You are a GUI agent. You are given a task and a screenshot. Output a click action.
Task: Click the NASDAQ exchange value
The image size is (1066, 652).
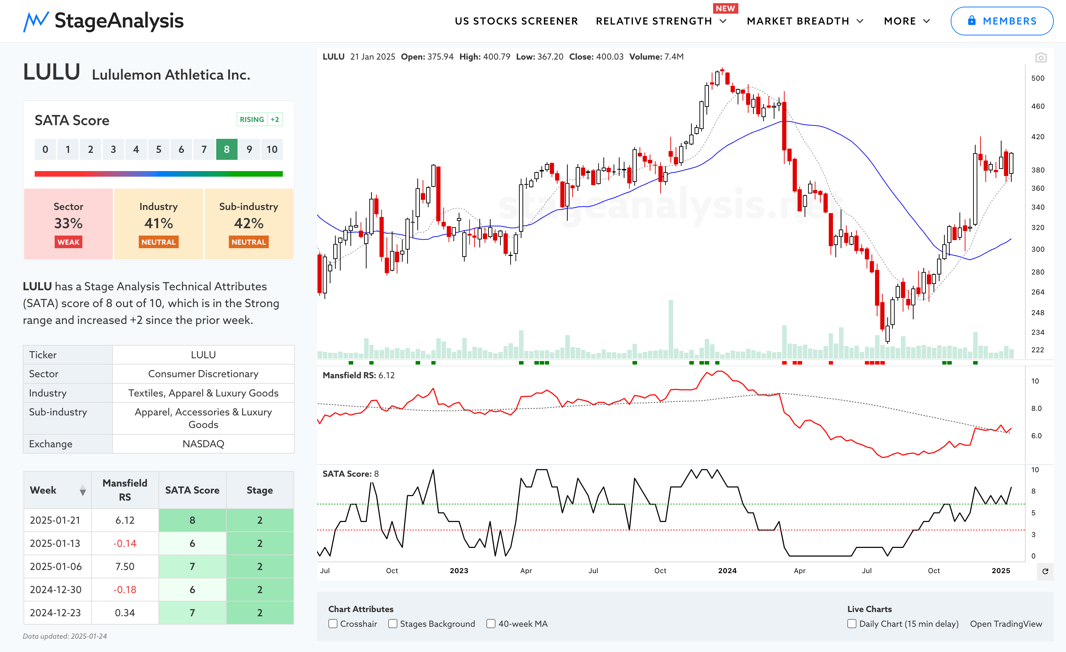coord(203,444)
